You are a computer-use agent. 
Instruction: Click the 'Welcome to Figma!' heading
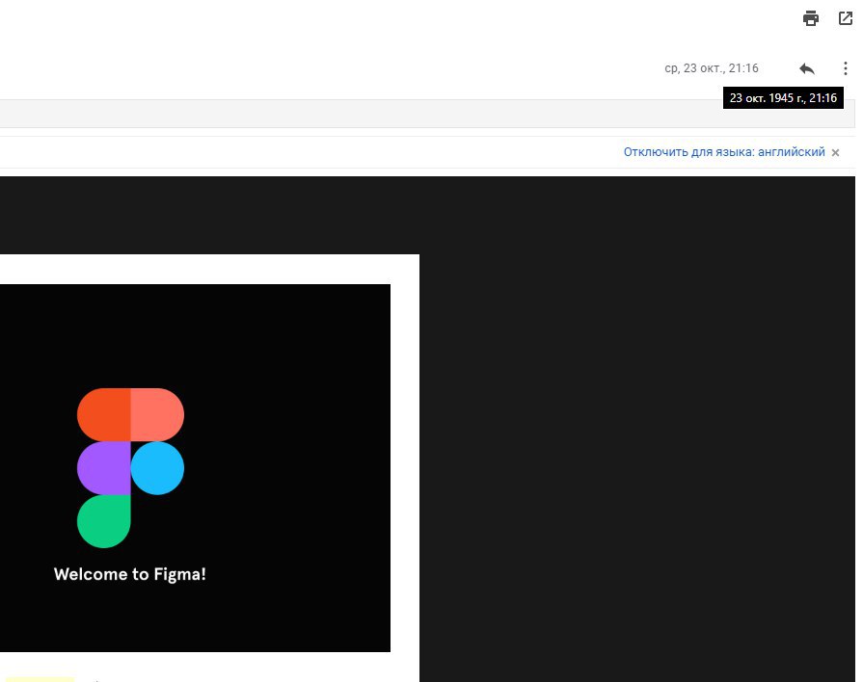pyautogui.click(x=130, y=574)
